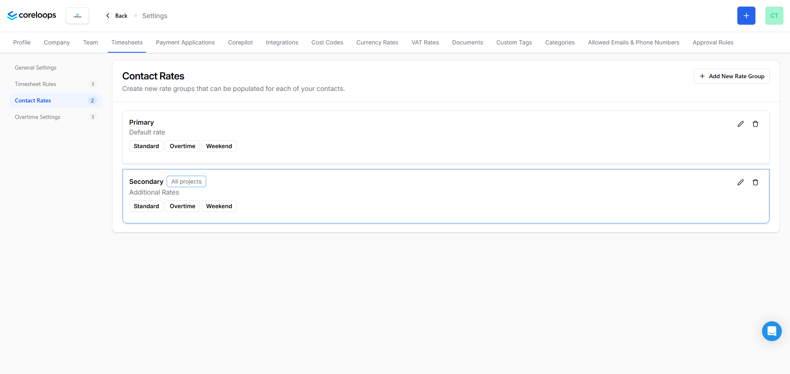
Task: Switch to the Company tab
Action: tap(57, 42)
